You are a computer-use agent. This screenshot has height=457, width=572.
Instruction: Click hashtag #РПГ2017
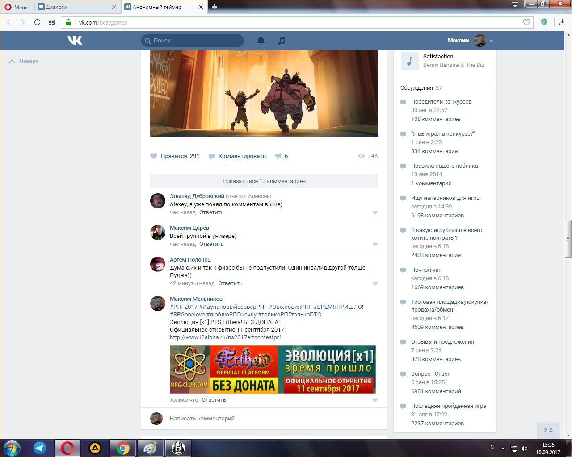pyautogui.click(x=183, y=307)
